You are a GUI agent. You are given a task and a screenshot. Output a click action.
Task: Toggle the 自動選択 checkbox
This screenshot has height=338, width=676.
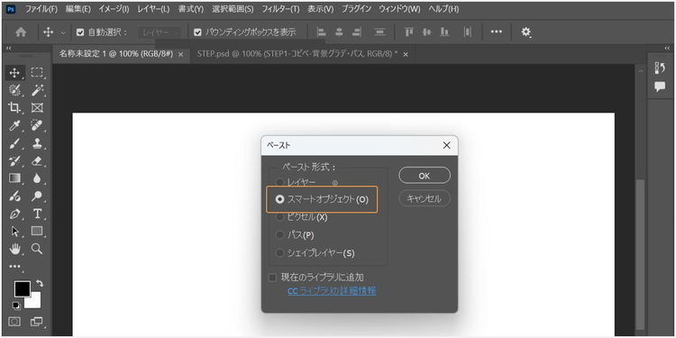(79, 32)
